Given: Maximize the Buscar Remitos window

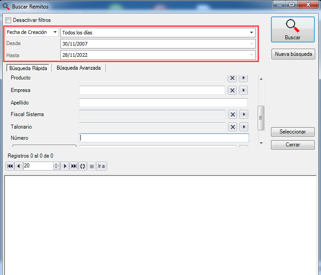Looking at the screenshot, I should click(x=292, y=5).
